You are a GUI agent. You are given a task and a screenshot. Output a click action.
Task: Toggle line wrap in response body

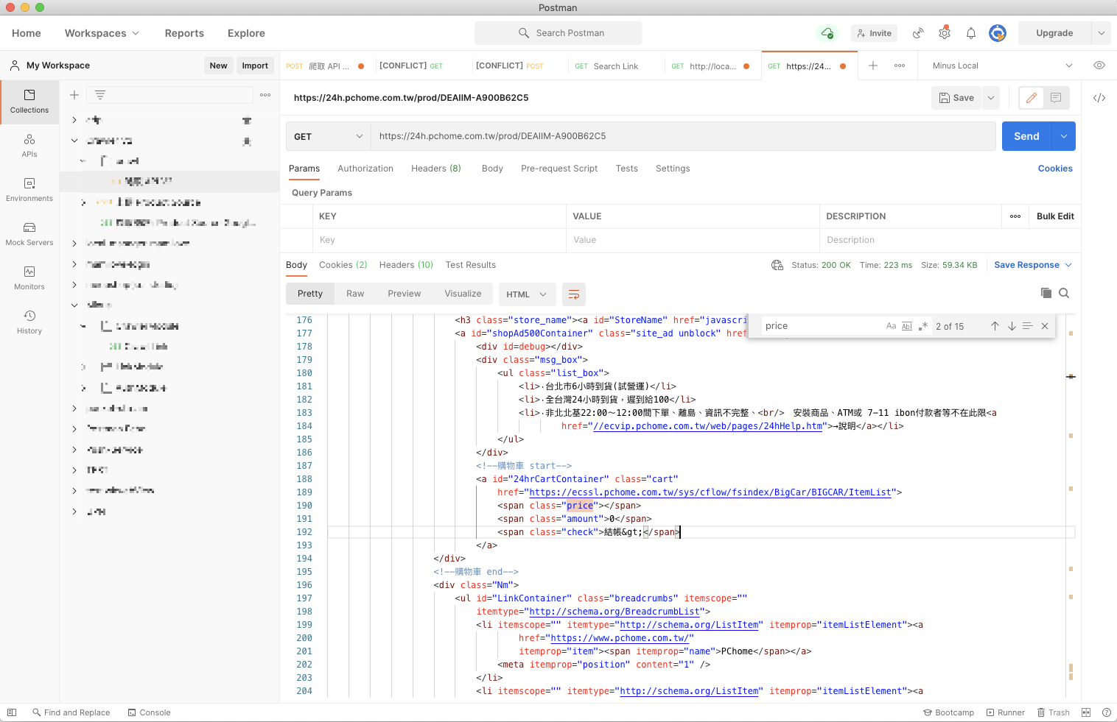click(574, 294)
